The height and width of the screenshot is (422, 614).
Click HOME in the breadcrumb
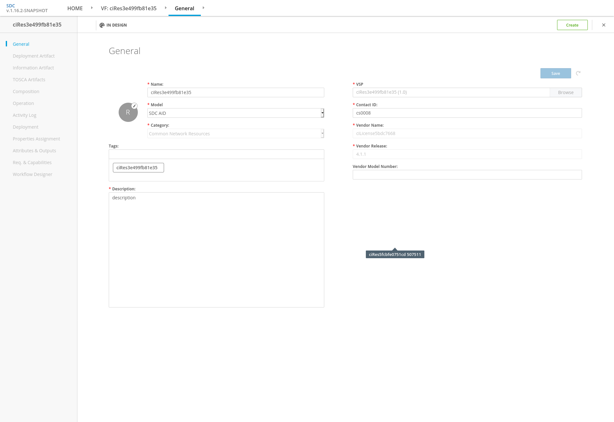[x=75, y=8]
